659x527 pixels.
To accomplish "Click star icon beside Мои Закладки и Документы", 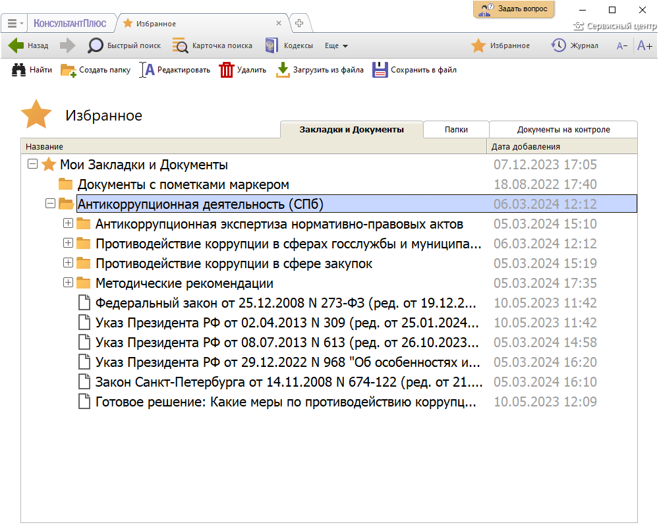I will 49,164.
